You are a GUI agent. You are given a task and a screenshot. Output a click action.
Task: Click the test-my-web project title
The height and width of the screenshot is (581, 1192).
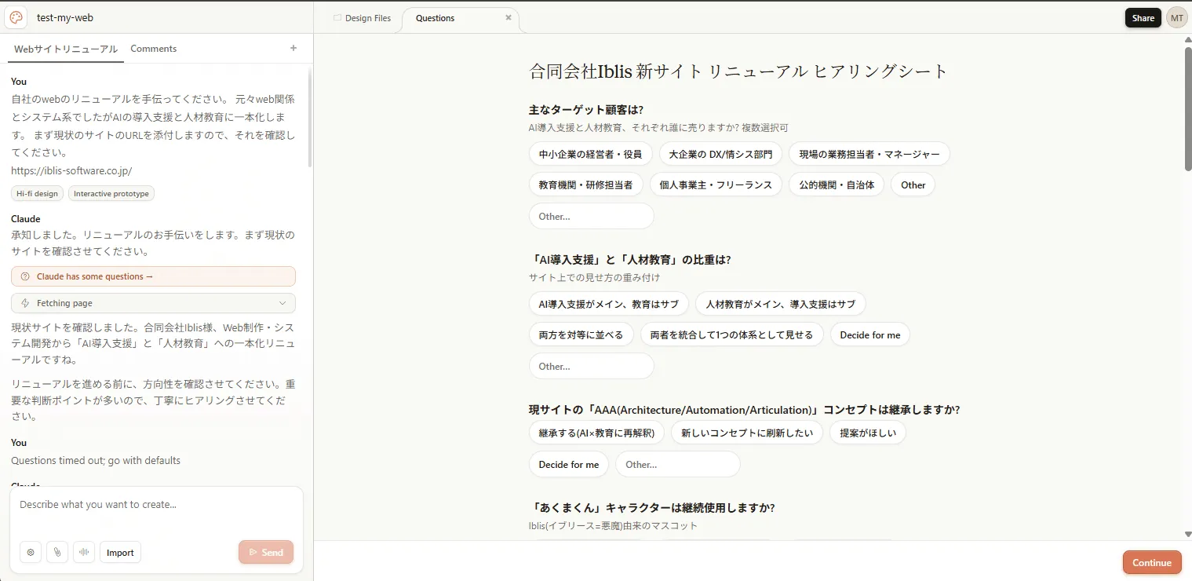tap(65, 17)
